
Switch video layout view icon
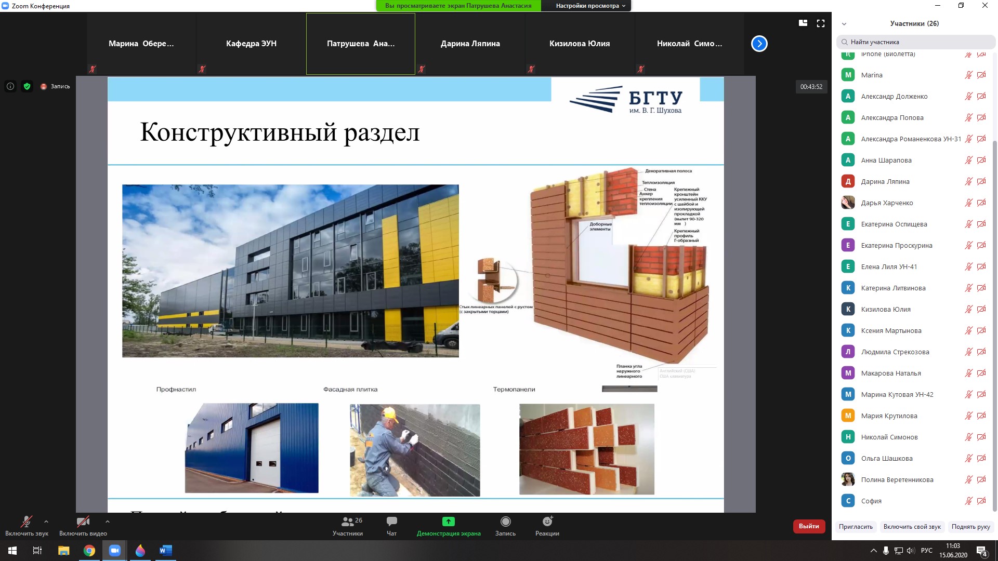click(803, 23)
